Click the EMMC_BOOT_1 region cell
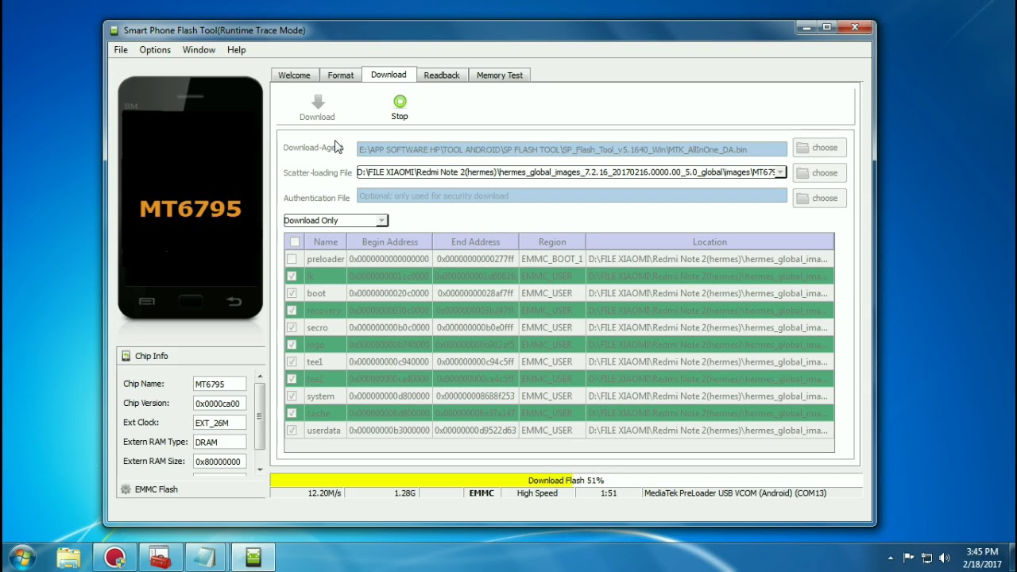Screen dimensions: 1017x572 tap(552, 259)
